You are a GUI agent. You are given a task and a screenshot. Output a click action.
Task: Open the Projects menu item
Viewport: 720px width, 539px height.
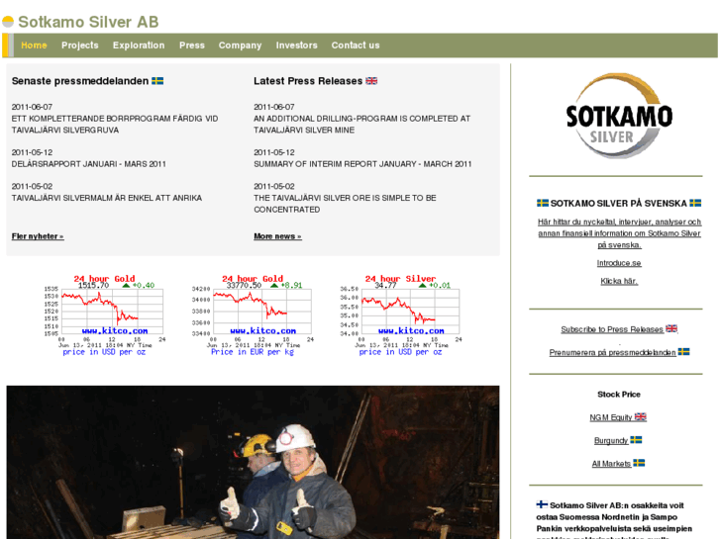(x=80, y=45)
